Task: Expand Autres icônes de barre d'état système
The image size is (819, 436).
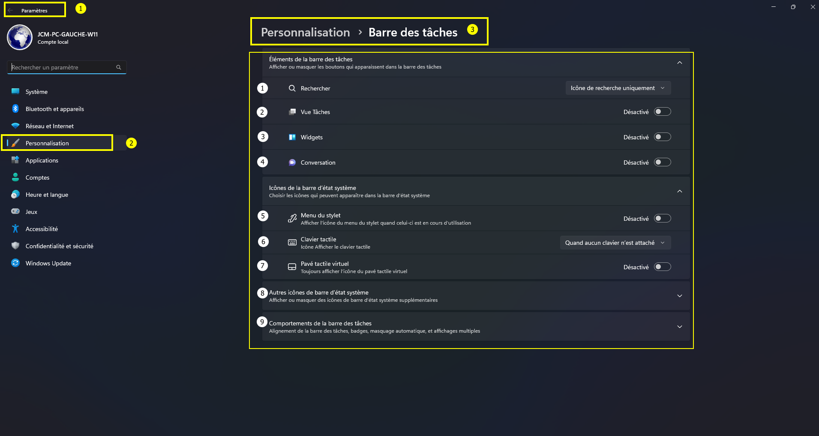Action: tap(679, 296)
